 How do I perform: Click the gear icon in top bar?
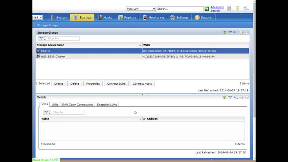coord(229,8)
